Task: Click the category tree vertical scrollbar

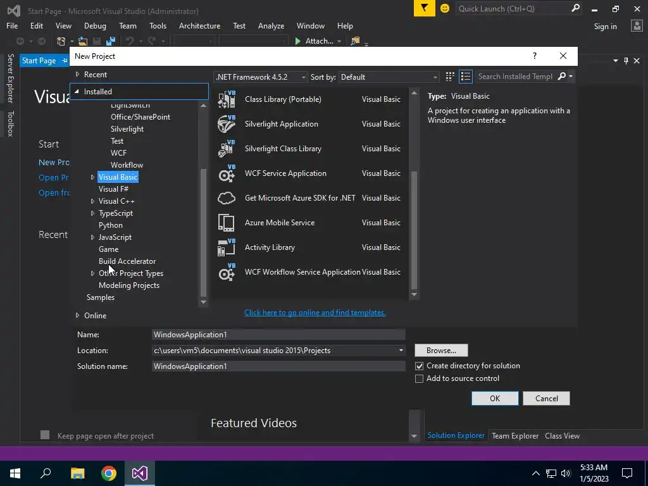Action: [x=203, y=232]
